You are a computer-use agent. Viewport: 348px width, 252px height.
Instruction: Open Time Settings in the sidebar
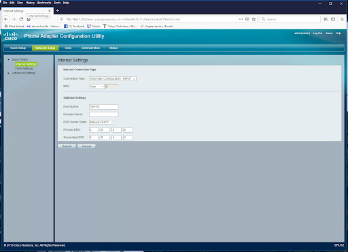24,69
